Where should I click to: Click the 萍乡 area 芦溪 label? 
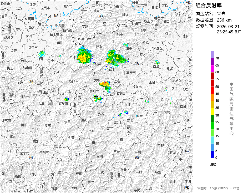coord(88,105)
